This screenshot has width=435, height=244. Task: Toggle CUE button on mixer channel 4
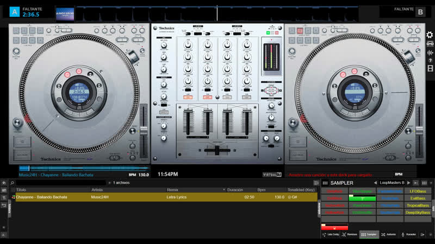[x=247, y=98]
